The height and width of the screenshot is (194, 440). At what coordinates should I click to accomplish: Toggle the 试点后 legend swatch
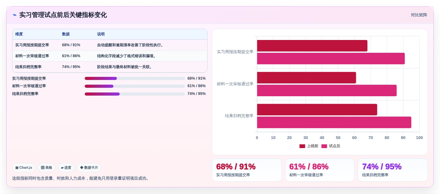click(324, 146)
